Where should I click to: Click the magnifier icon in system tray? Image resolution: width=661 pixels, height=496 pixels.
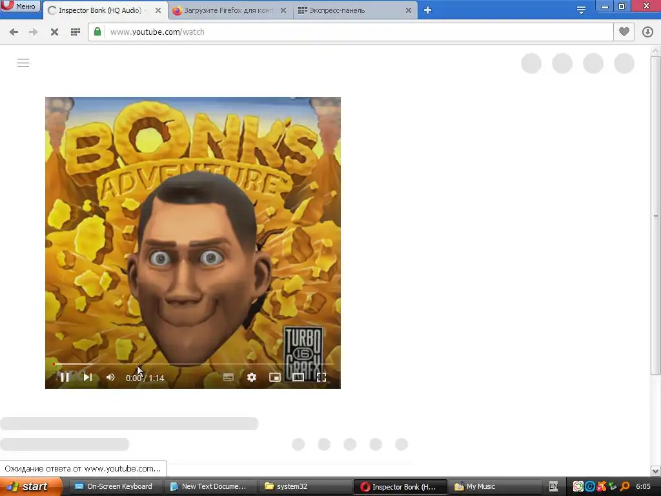(x=625, y=486)
